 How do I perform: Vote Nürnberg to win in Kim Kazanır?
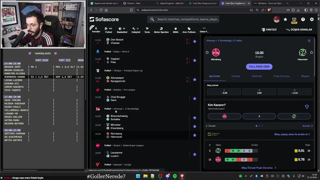[x=224, y=116]
